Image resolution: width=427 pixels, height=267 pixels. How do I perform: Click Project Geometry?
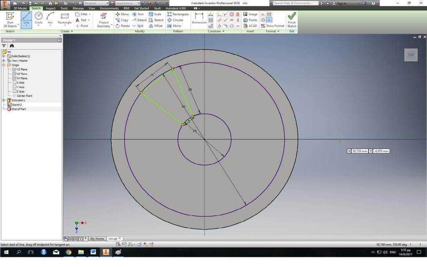pos(104,20)
